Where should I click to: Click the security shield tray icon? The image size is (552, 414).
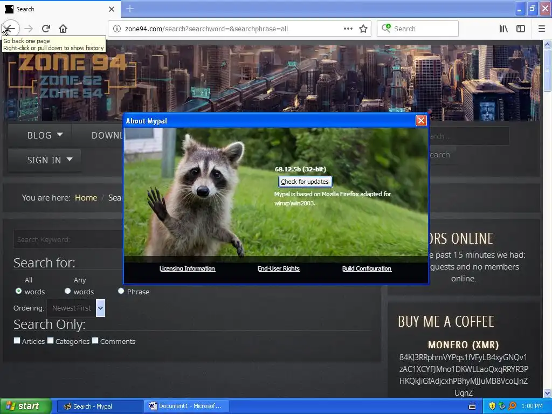492,406
